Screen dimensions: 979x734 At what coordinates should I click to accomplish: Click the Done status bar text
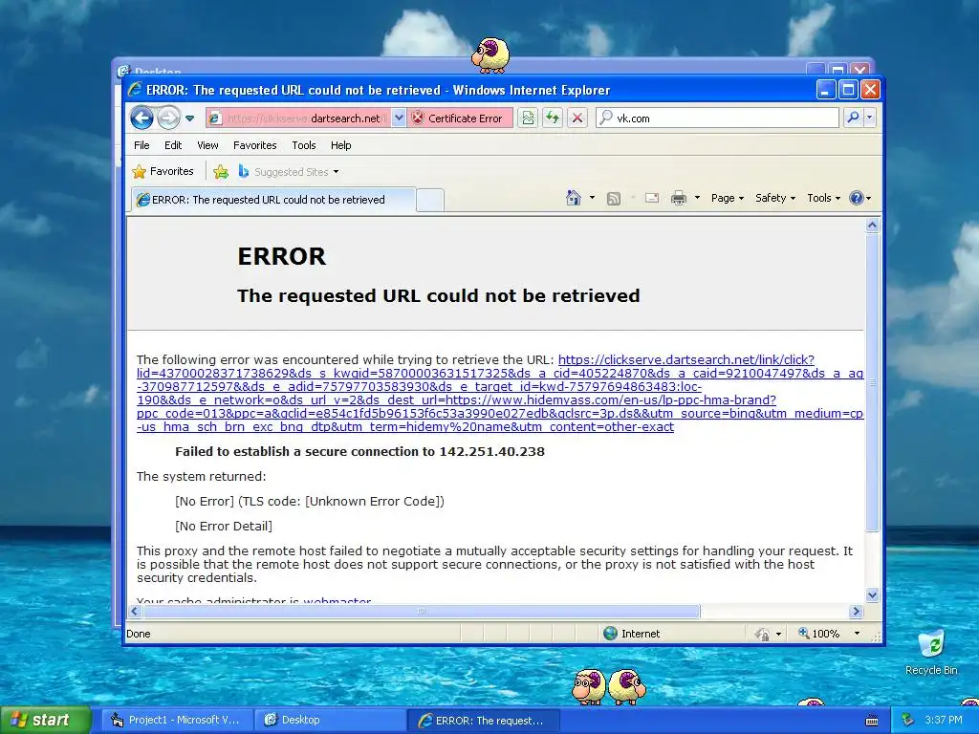click(139, 634)
